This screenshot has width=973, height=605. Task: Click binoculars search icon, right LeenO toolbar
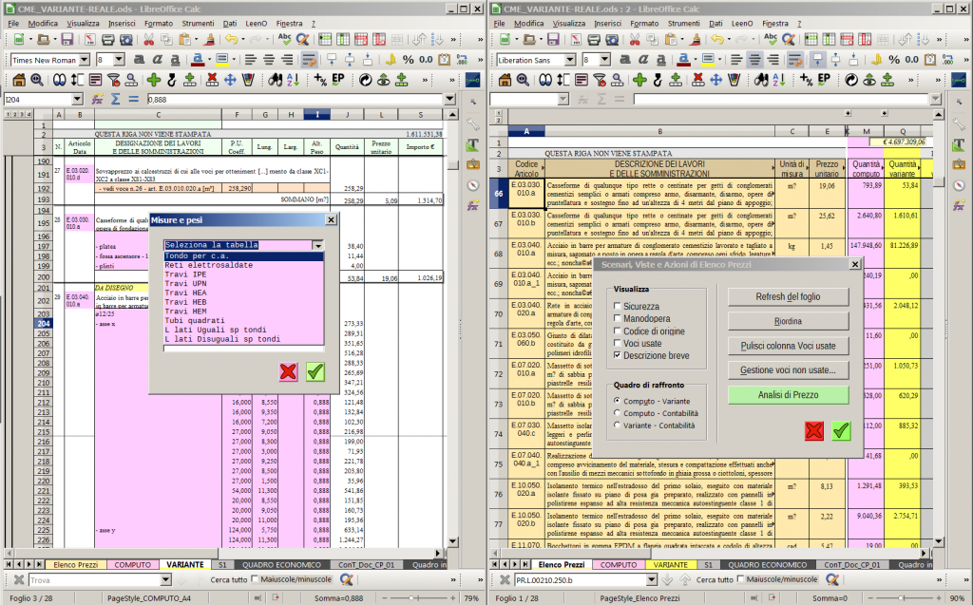(761, 80)
